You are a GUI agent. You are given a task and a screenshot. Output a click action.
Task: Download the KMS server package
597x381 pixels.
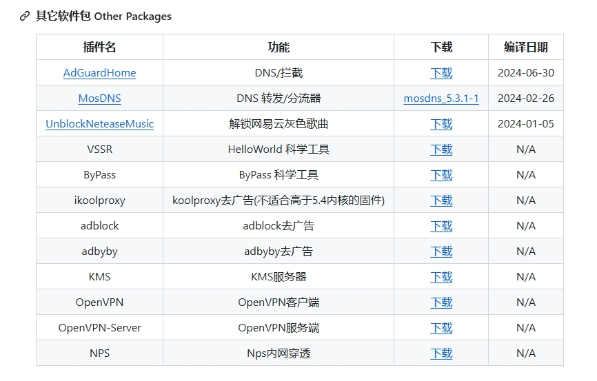click(x=441, y=277)
